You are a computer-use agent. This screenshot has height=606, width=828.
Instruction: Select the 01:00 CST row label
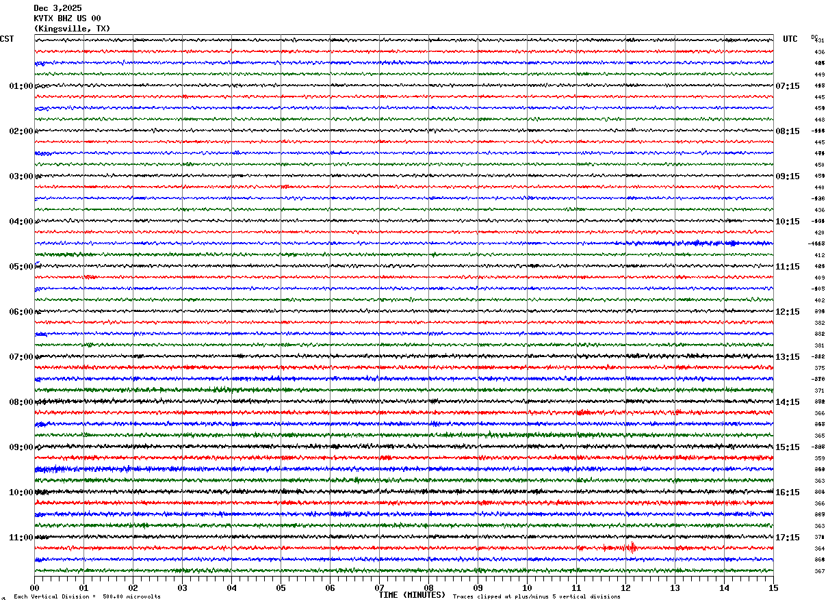tap(21, 86)
